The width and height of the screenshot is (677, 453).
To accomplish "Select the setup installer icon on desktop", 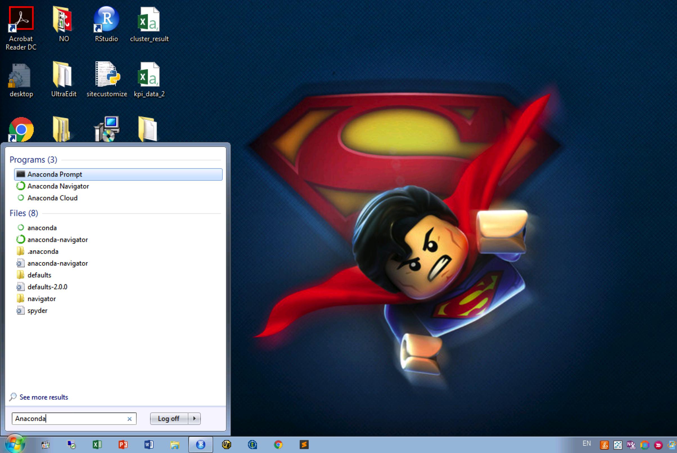I will tap(107, 129).
